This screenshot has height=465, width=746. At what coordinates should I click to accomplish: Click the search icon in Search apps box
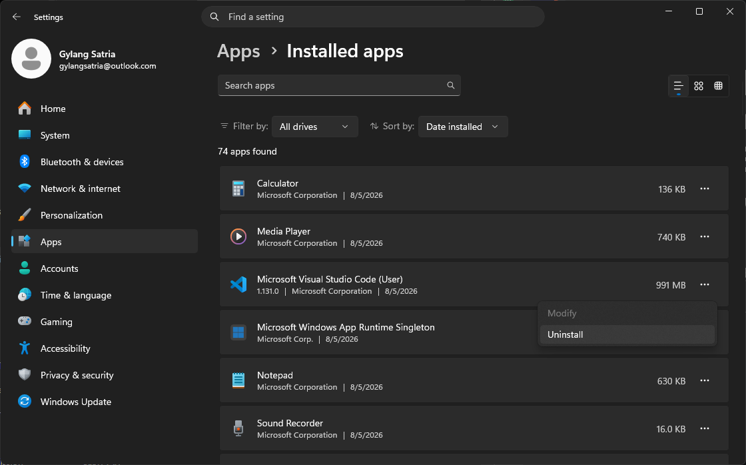[450, 86]
